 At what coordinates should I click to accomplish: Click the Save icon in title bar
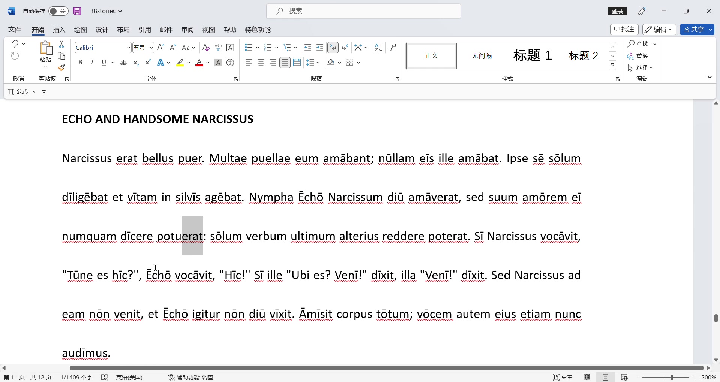click(77, 11)
